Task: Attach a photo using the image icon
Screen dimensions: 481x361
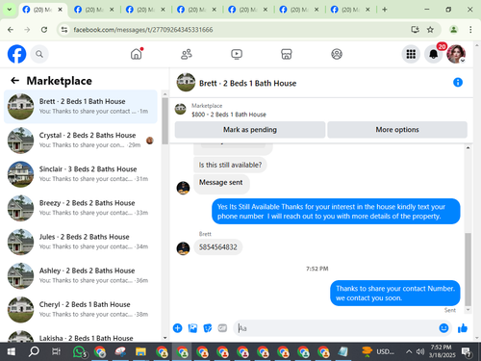Action: 192,328
